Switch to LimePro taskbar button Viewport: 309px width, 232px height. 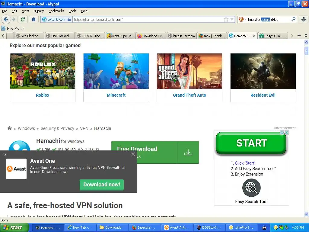click(241, 227)
